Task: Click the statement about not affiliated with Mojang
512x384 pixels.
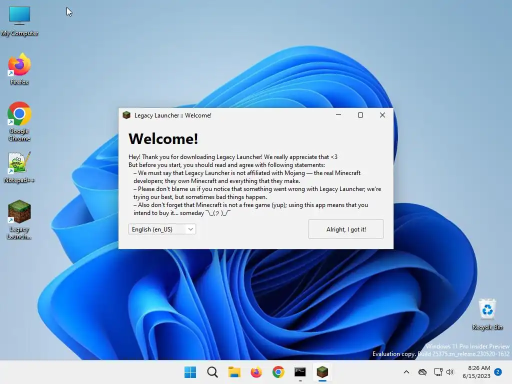Action: pos(247,177)
